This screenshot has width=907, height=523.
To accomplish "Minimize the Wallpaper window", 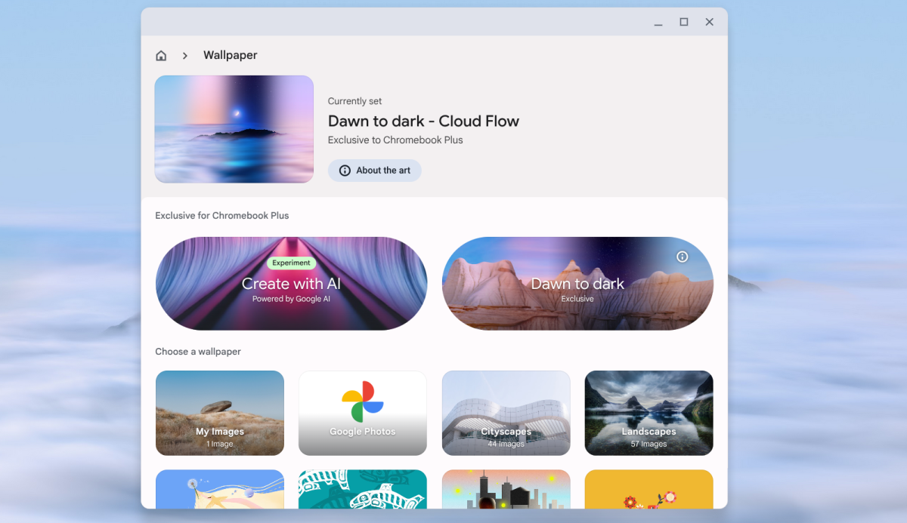I will 658,23.
